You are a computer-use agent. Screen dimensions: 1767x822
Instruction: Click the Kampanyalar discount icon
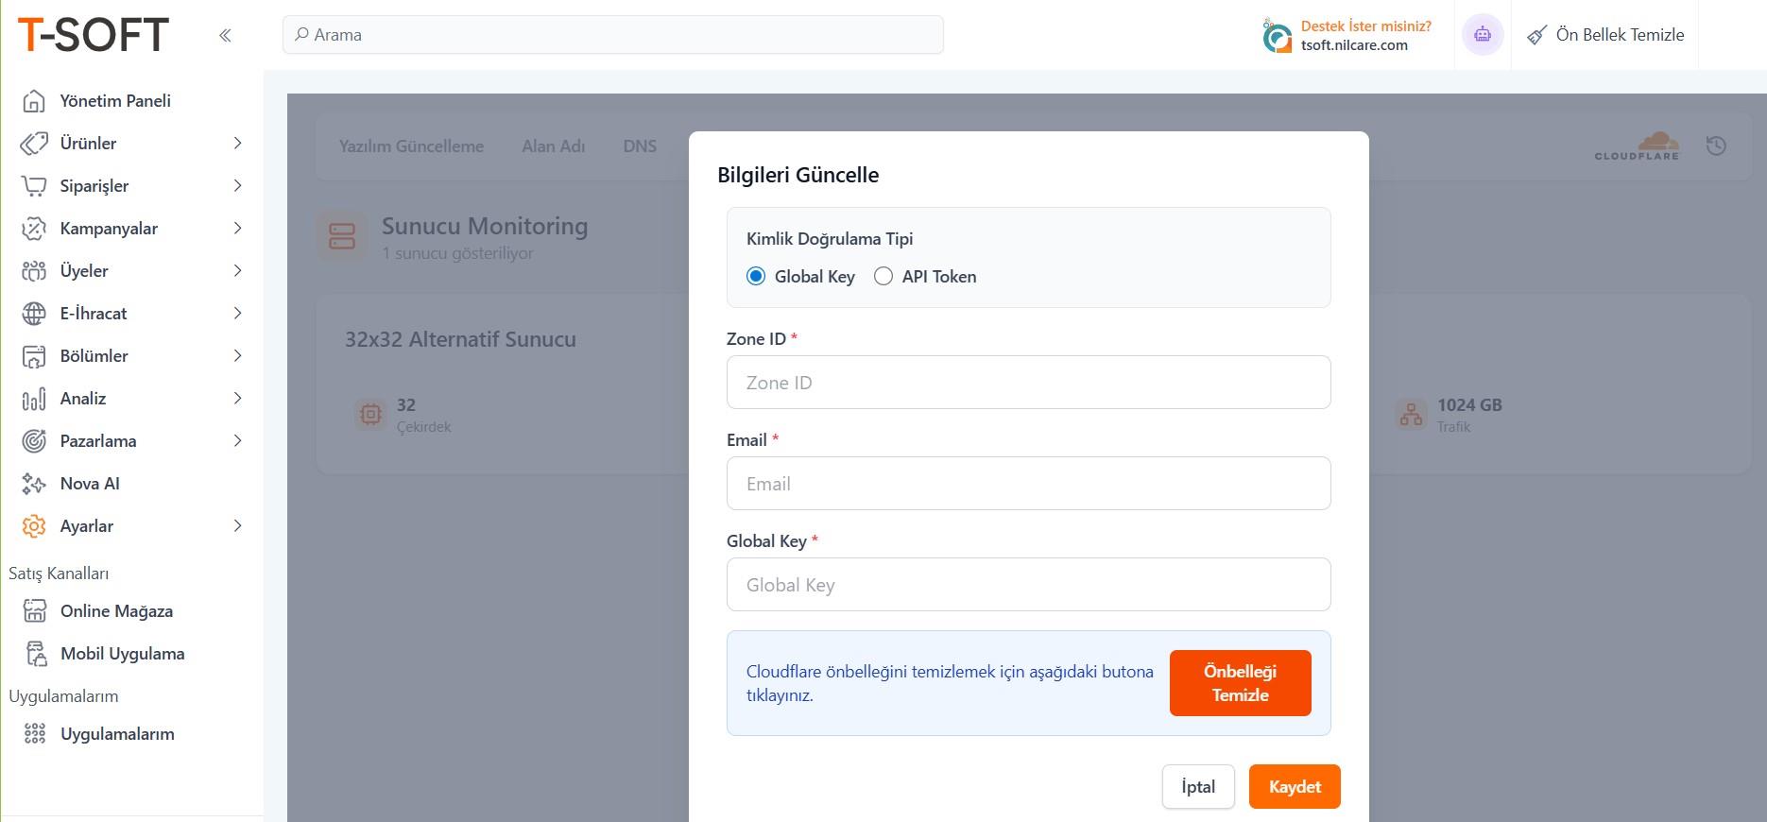pyautogui.click(x=34, y=229)
